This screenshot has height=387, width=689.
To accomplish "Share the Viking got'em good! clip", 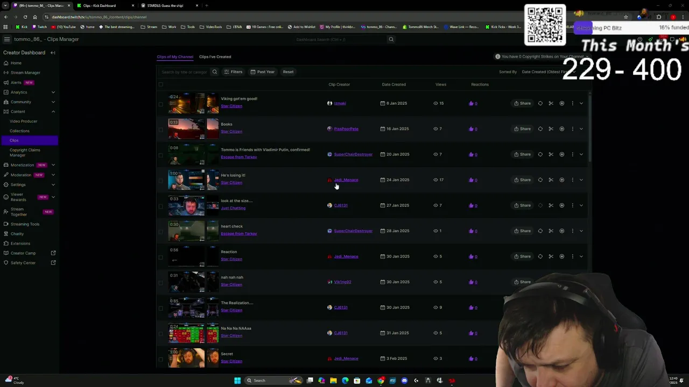I will [x=522, y=103].
